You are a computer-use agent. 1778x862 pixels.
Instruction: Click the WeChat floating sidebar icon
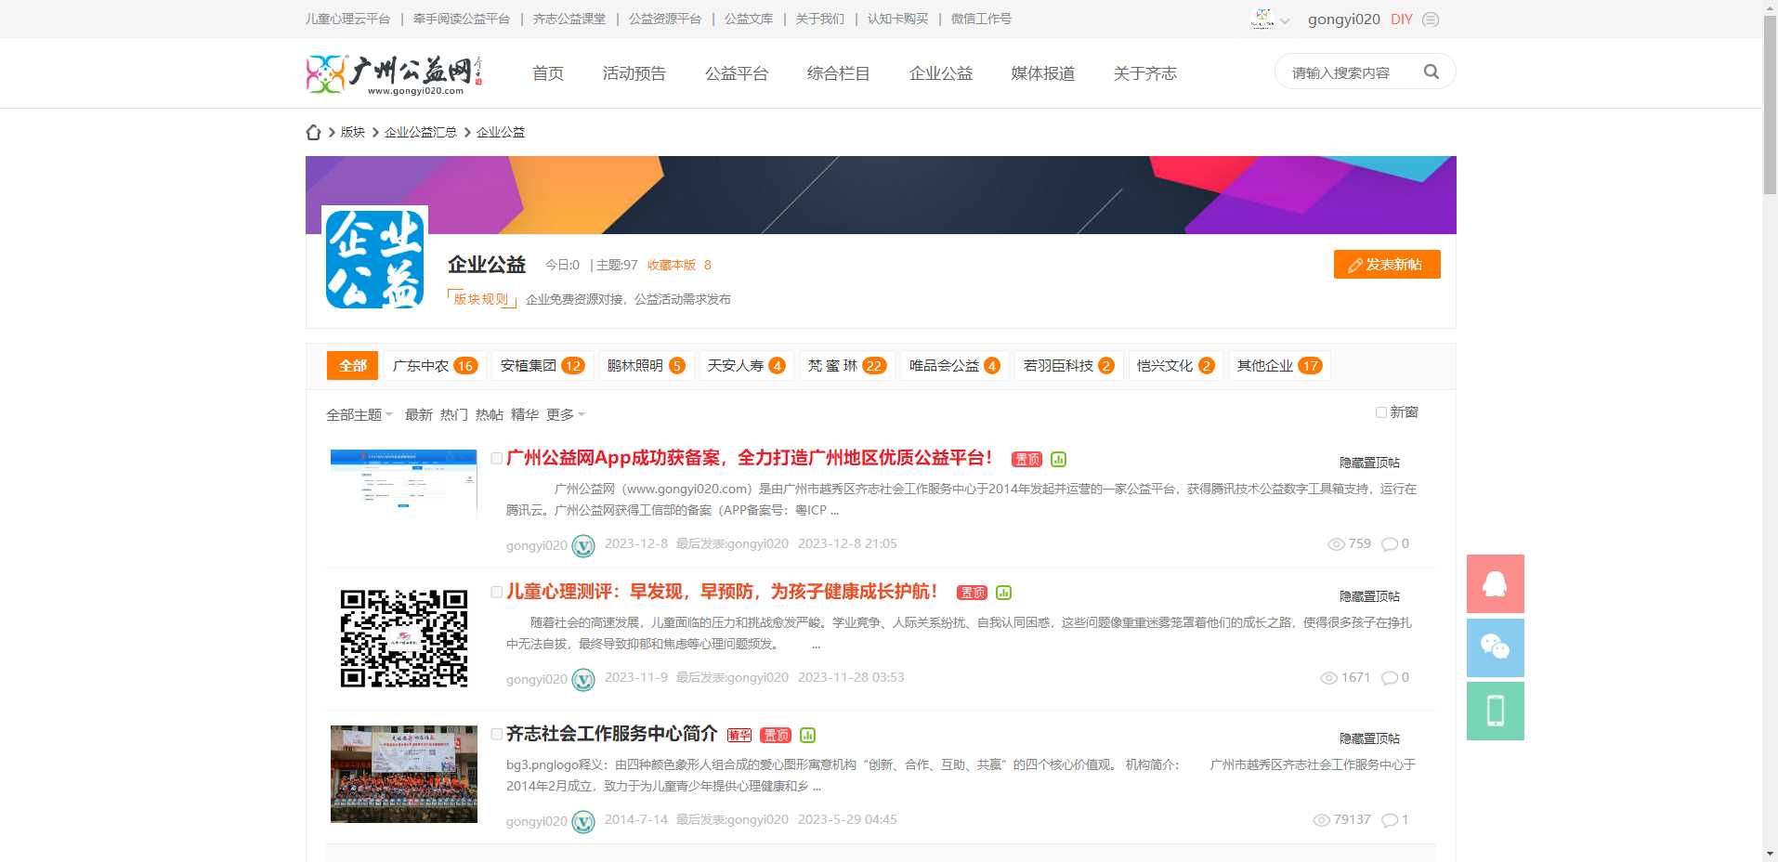pos(1495,647)
